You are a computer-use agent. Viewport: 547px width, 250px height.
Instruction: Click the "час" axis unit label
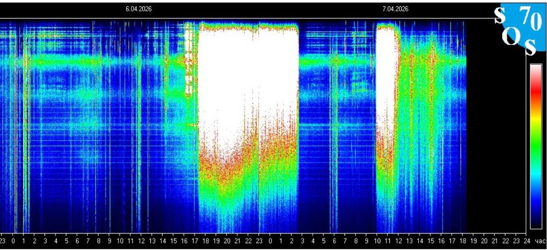pyautogui.click(x=539, y=240)
